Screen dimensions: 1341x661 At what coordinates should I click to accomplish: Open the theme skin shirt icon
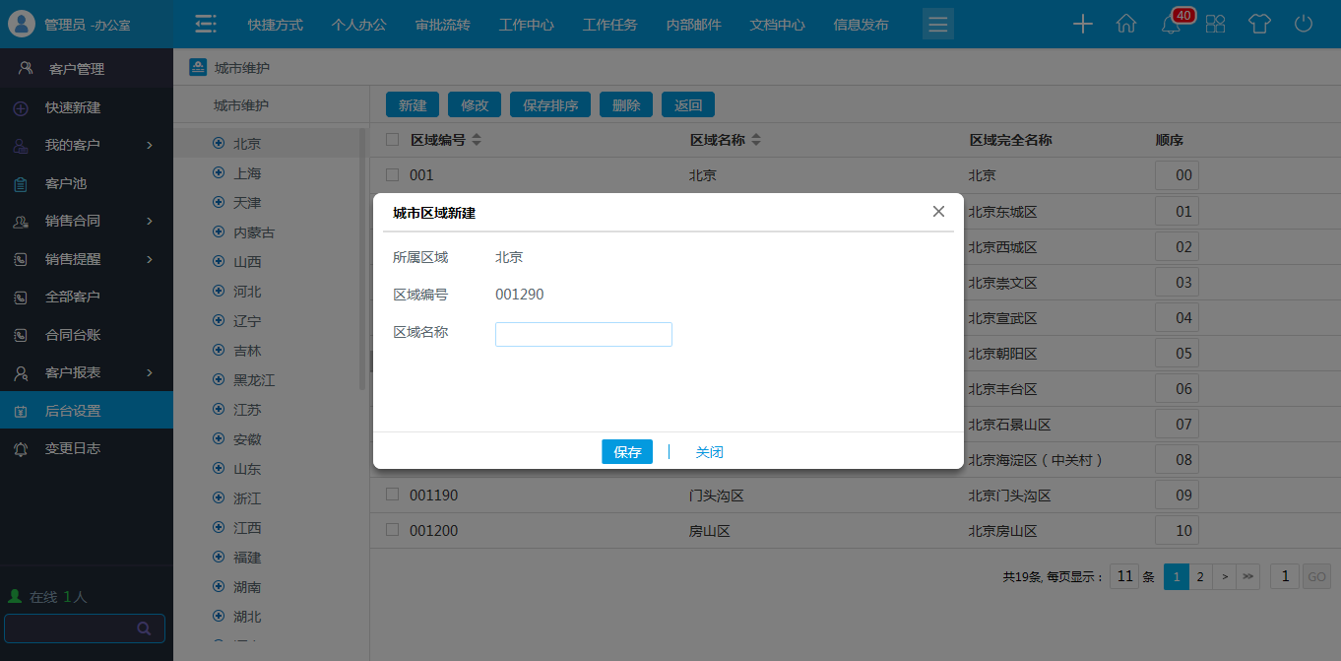tap(1259, 25)
